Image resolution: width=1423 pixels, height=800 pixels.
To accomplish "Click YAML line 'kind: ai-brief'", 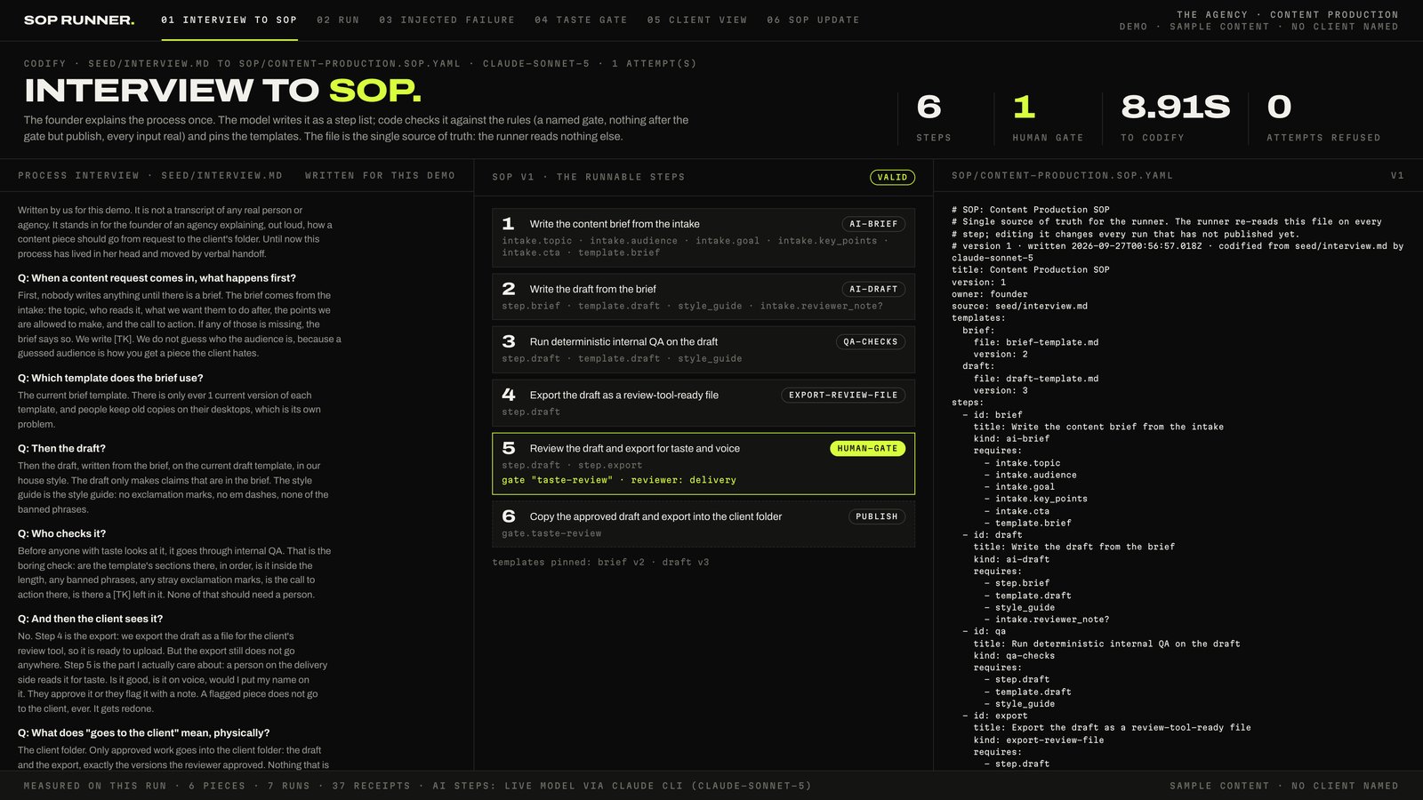I will pyautogui.click(x=1011, y=439).
